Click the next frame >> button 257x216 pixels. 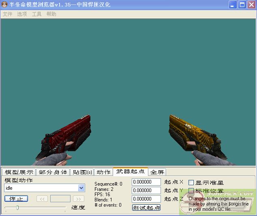(79, 199)
